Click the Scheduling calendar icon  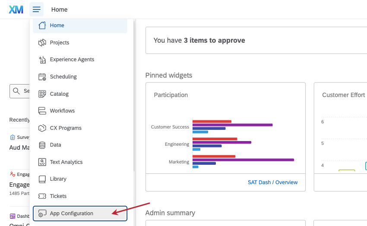42,77
